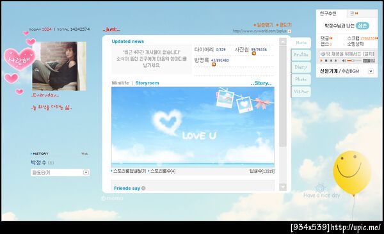Adjust the BGM volume slider
Image resolution: width=384 pixels, height=234 pixels.
(354, 61)
